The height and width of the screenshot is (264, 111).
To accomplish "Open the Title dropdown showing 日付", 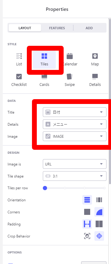I will click(x=75, y=112).
